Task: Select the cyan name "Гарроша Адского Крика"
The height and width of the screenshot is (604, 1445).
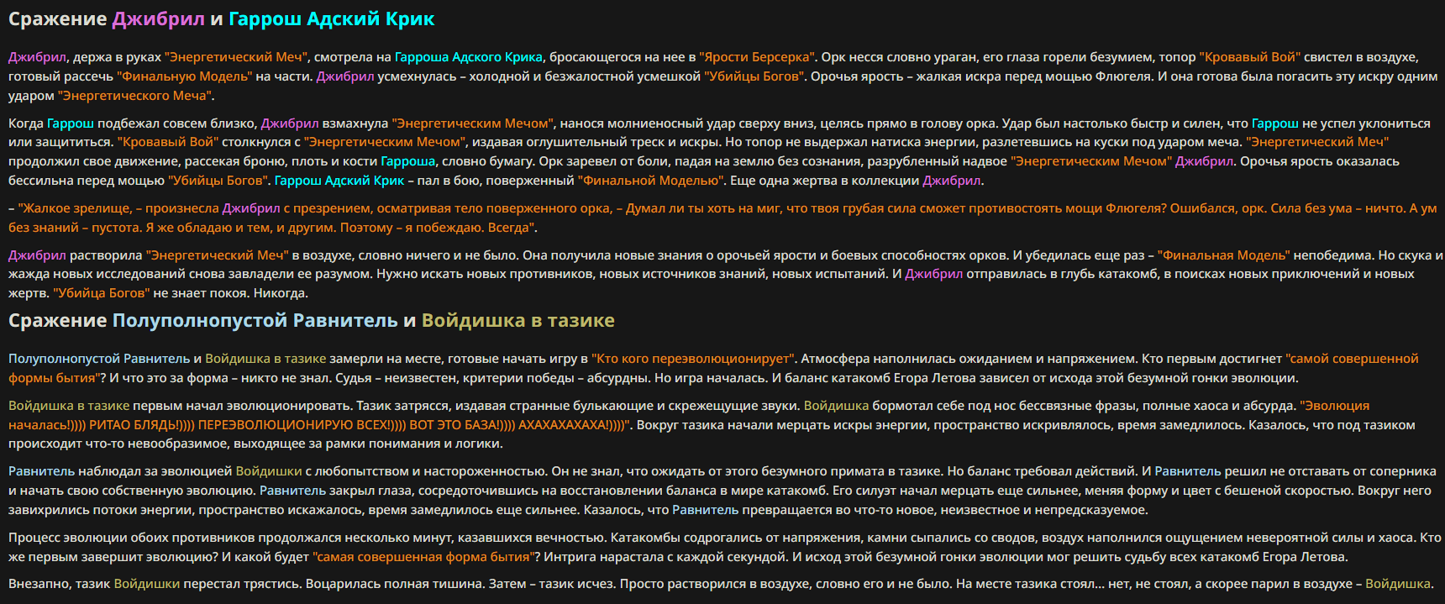Action: (x=469, y=57)
